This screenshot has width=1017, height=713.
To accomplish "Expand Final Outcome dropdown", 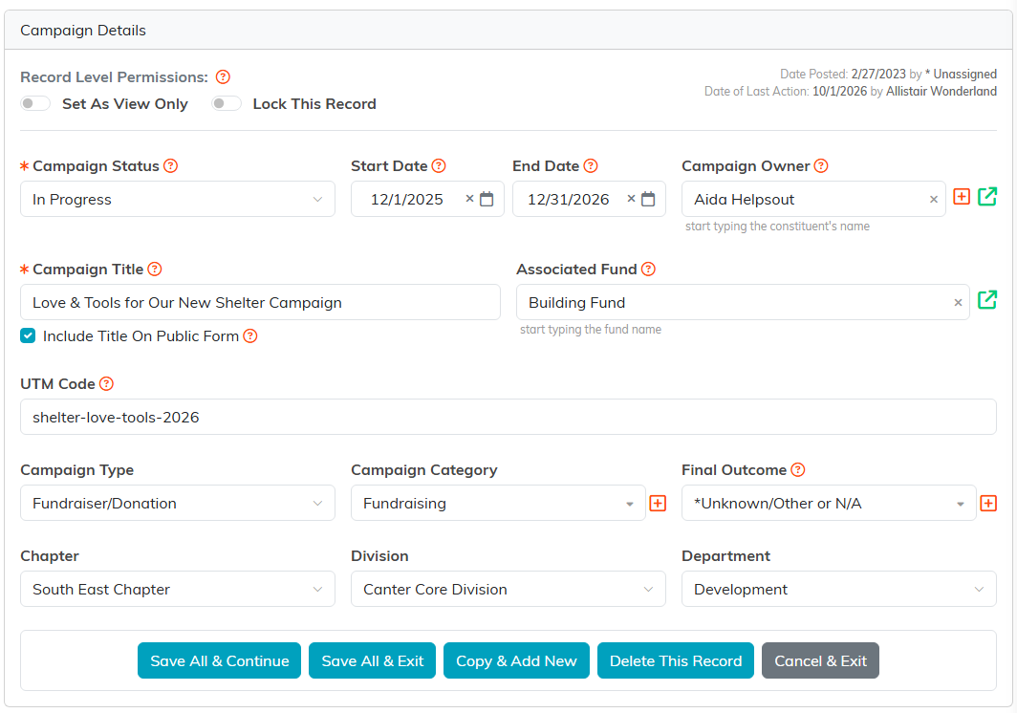I will point(829,503).
